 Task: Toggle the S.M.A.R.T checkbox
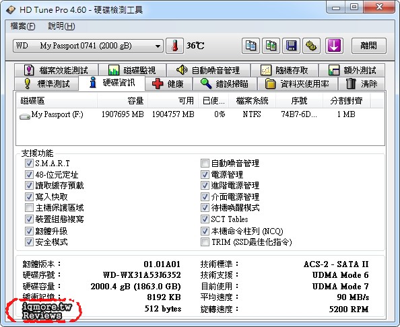point(29,163)
